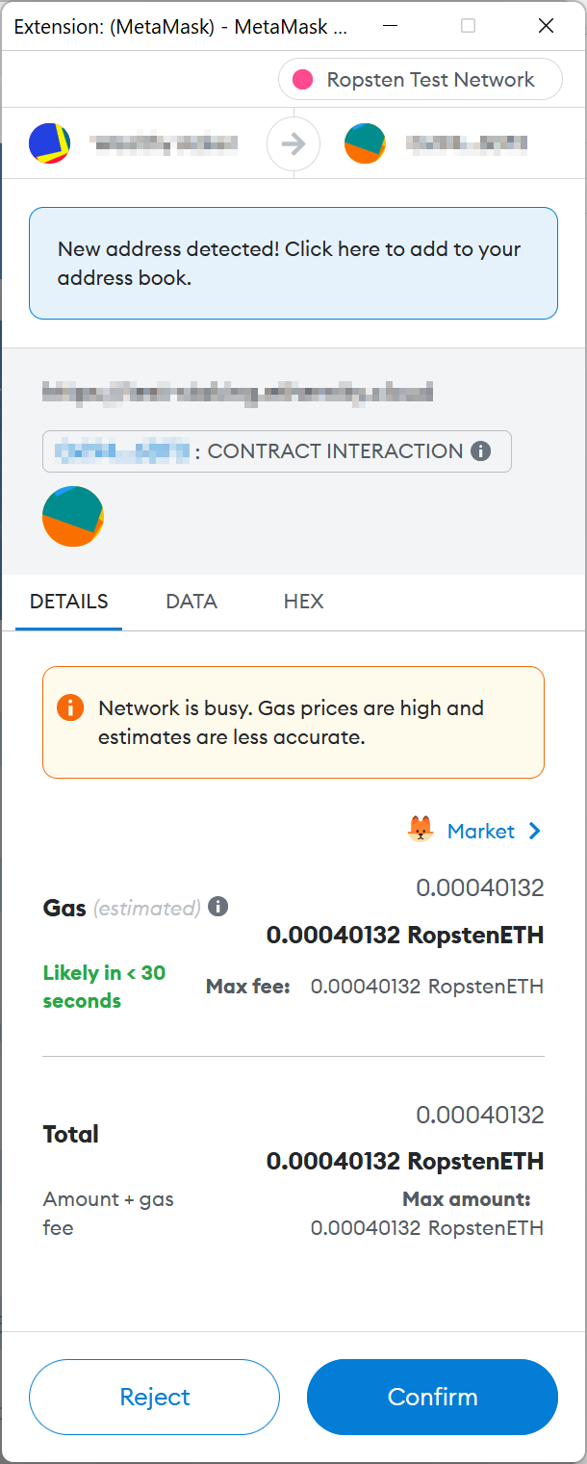Image resolution: width=587 pixels, height=1464 pixels.
Task: Close the MetaMask extension window
Action: tap(546, 26)
